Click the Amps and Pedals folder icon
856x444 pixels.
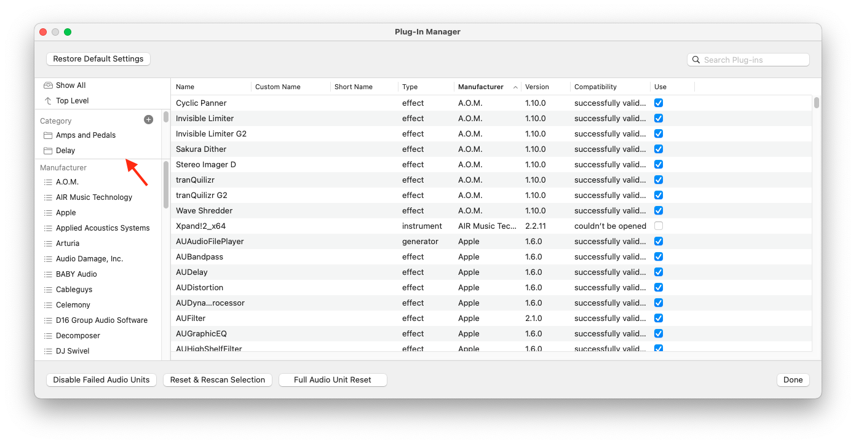[48, 135]
